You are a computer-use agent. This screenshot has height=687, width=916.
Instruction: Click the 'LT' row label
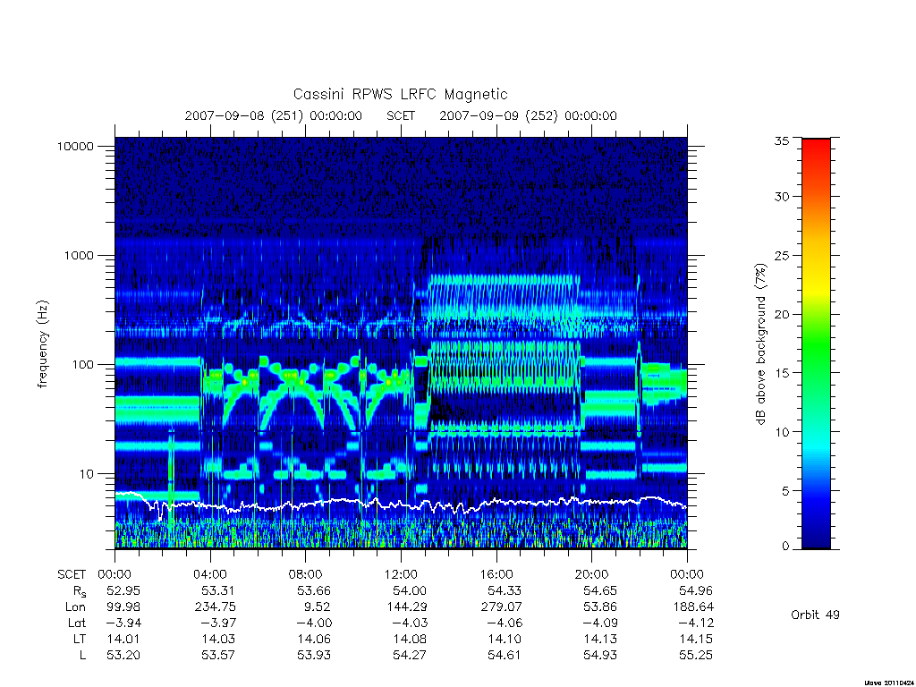(80, 639)
